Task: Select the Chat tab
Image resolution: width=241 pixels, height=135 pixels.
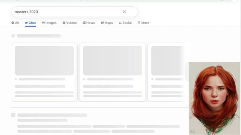Action: [31, 23]
